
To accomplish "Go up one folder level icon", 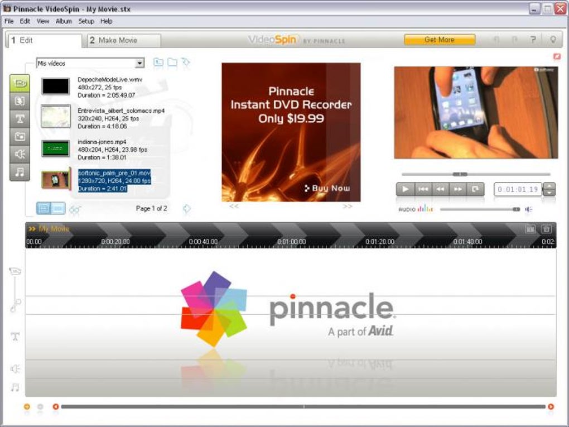I will (158, 63).
